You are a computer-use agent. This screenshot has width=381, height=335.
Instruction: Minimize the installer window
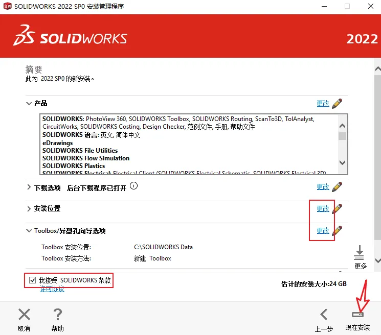coord(324,6)
